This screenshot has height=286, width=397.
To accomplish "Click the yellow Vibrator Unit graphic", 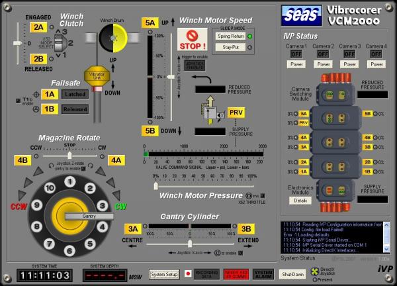I will click(x=97, y=75).
